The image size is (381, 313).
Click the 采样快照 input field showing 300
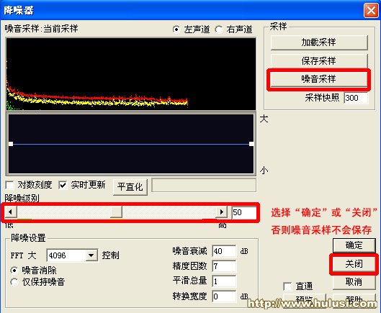[356, 98]
